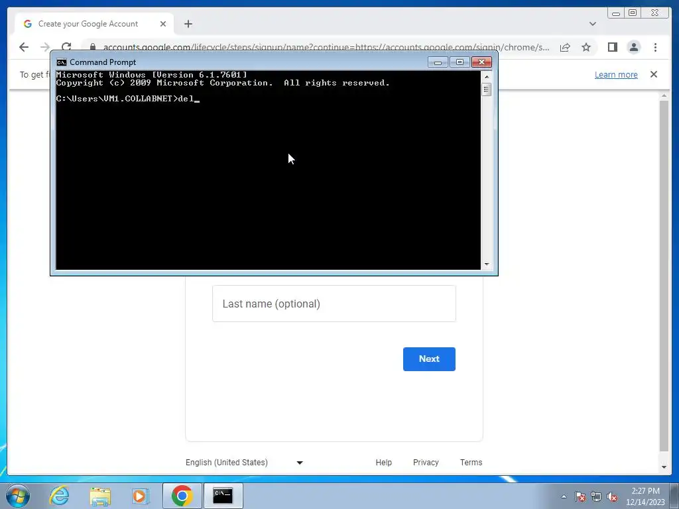Open the Windows Start menu orb

pyautogui.click(x=18, y=496)
